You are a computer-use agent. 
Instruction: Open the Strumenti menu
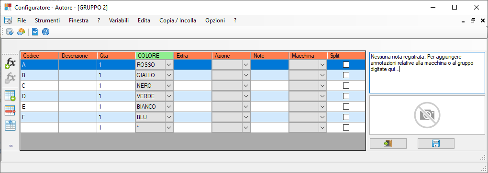click(x=47, y=20)
